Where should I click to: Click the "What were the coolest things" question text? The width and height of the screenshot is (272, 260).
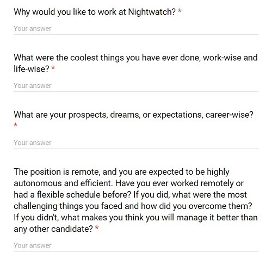coord(135,63)
